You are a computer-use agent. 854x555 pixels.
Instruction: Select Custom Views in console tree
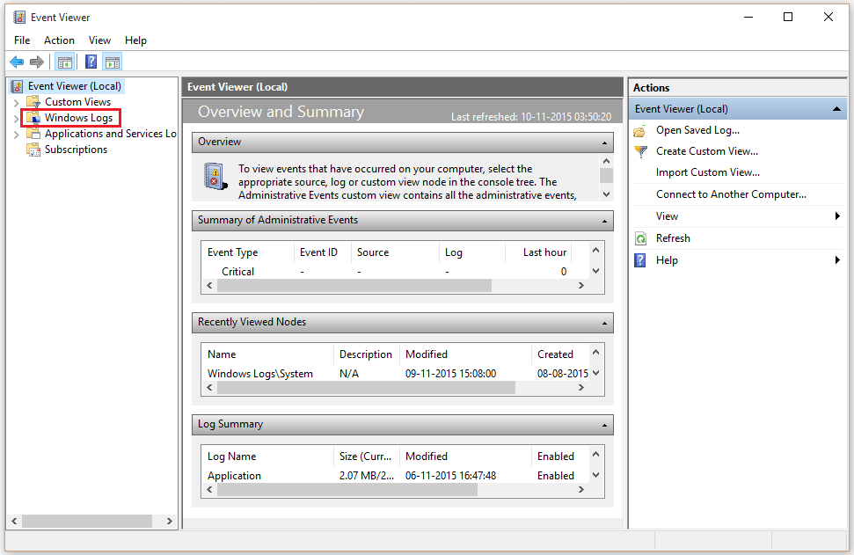[x=77, y=102]
